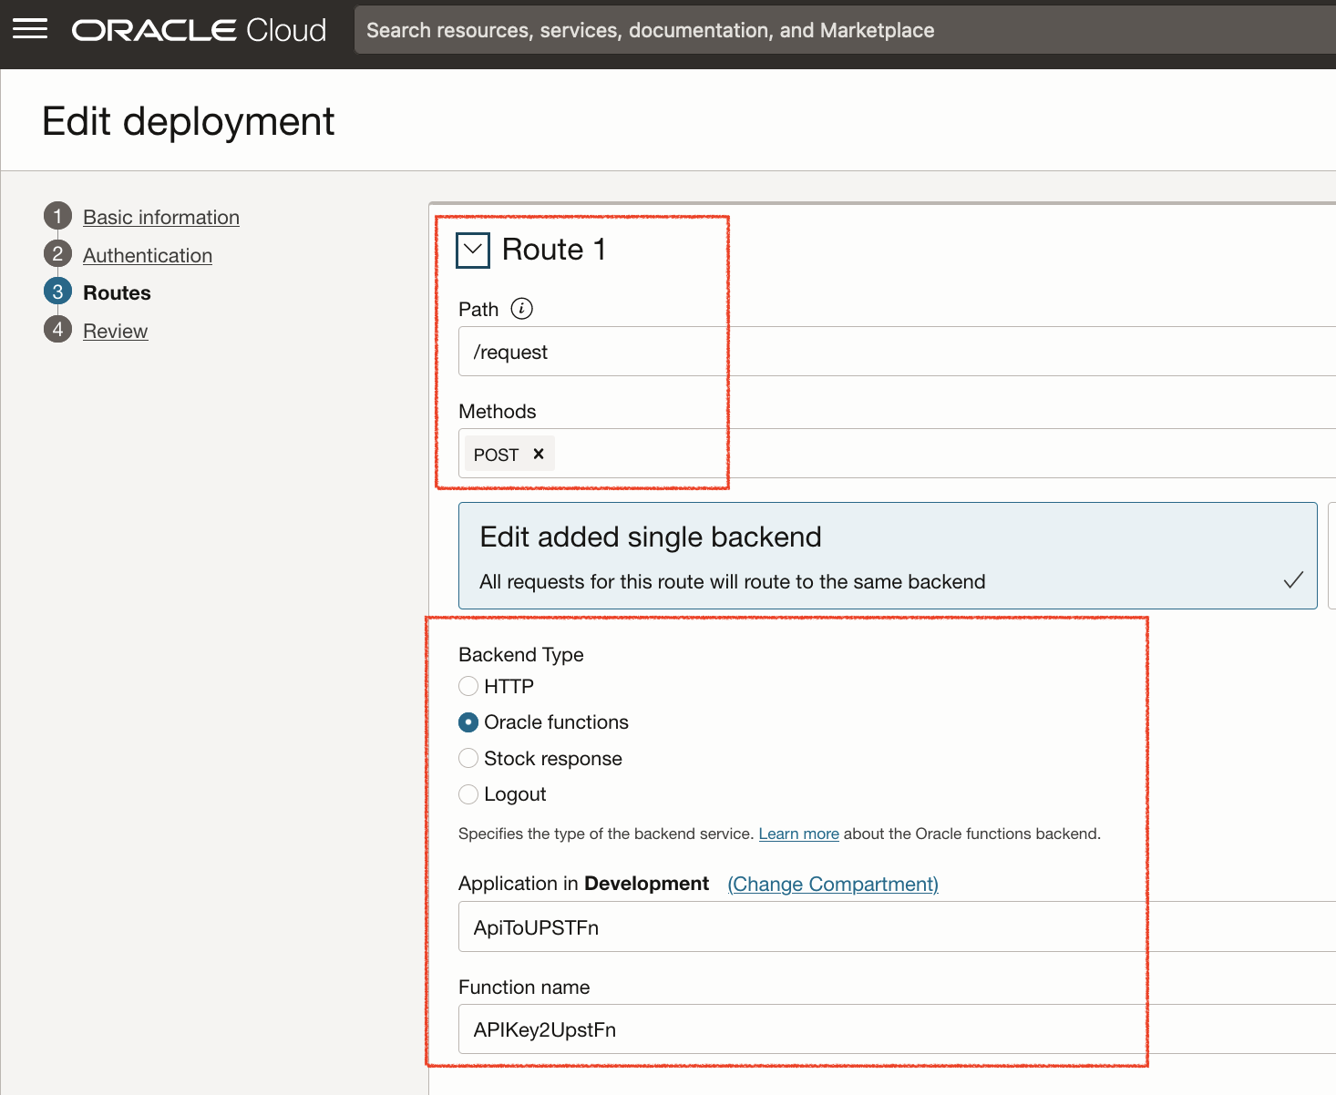Go to Basic information step
1336x1095 pixels.
tap(161, 217)
